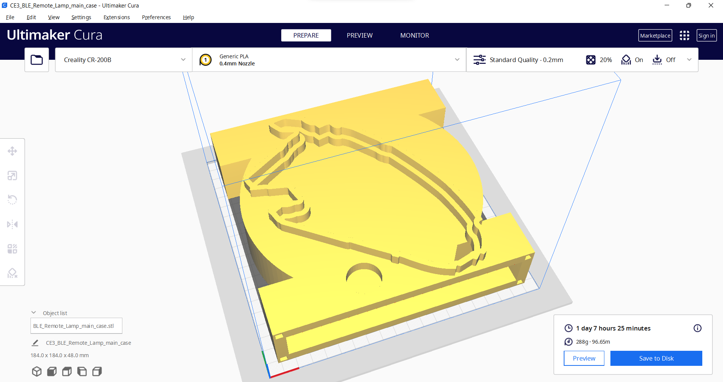Select the Mirror tool in left toolbar
The image size is (723, 382).
pyautogui.click(x=12, y=224)
